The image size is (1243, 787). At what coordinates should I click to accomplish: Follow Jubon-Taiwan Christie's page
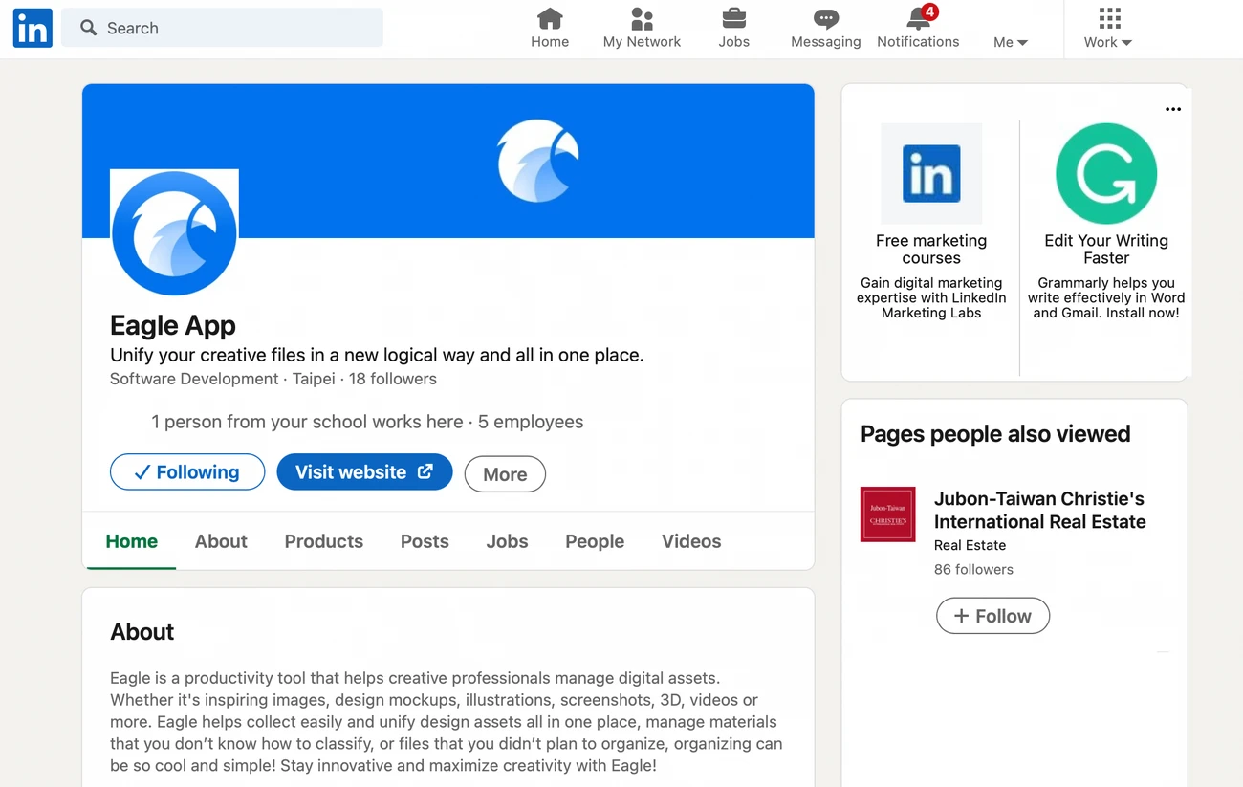tap(992, 616)
